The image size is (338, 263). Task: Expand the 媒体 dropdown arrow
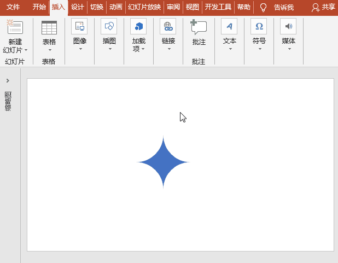tap(288, 49)
